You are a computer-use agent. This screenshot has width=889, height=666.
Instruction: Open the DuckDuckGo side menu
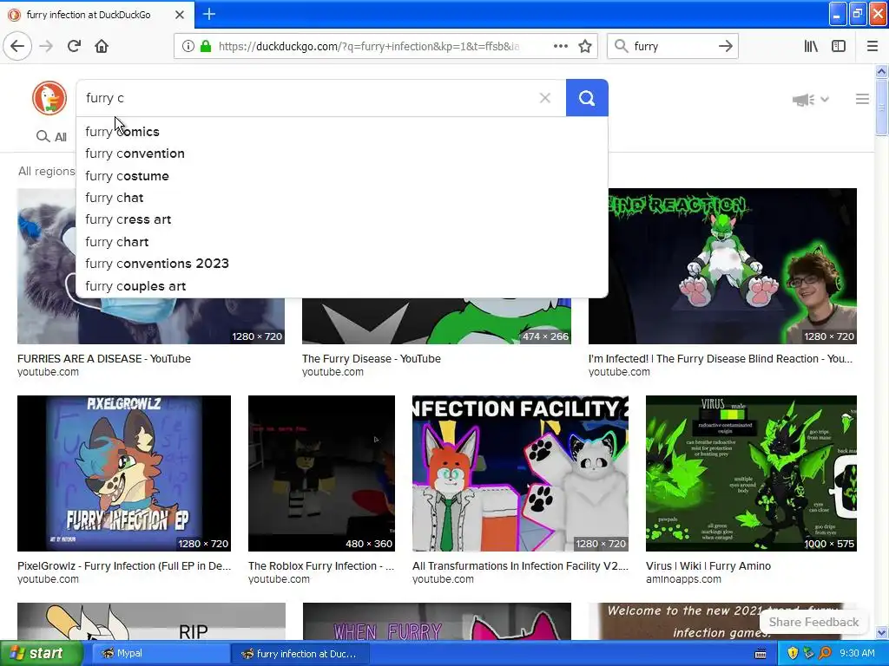pos(862,99)
